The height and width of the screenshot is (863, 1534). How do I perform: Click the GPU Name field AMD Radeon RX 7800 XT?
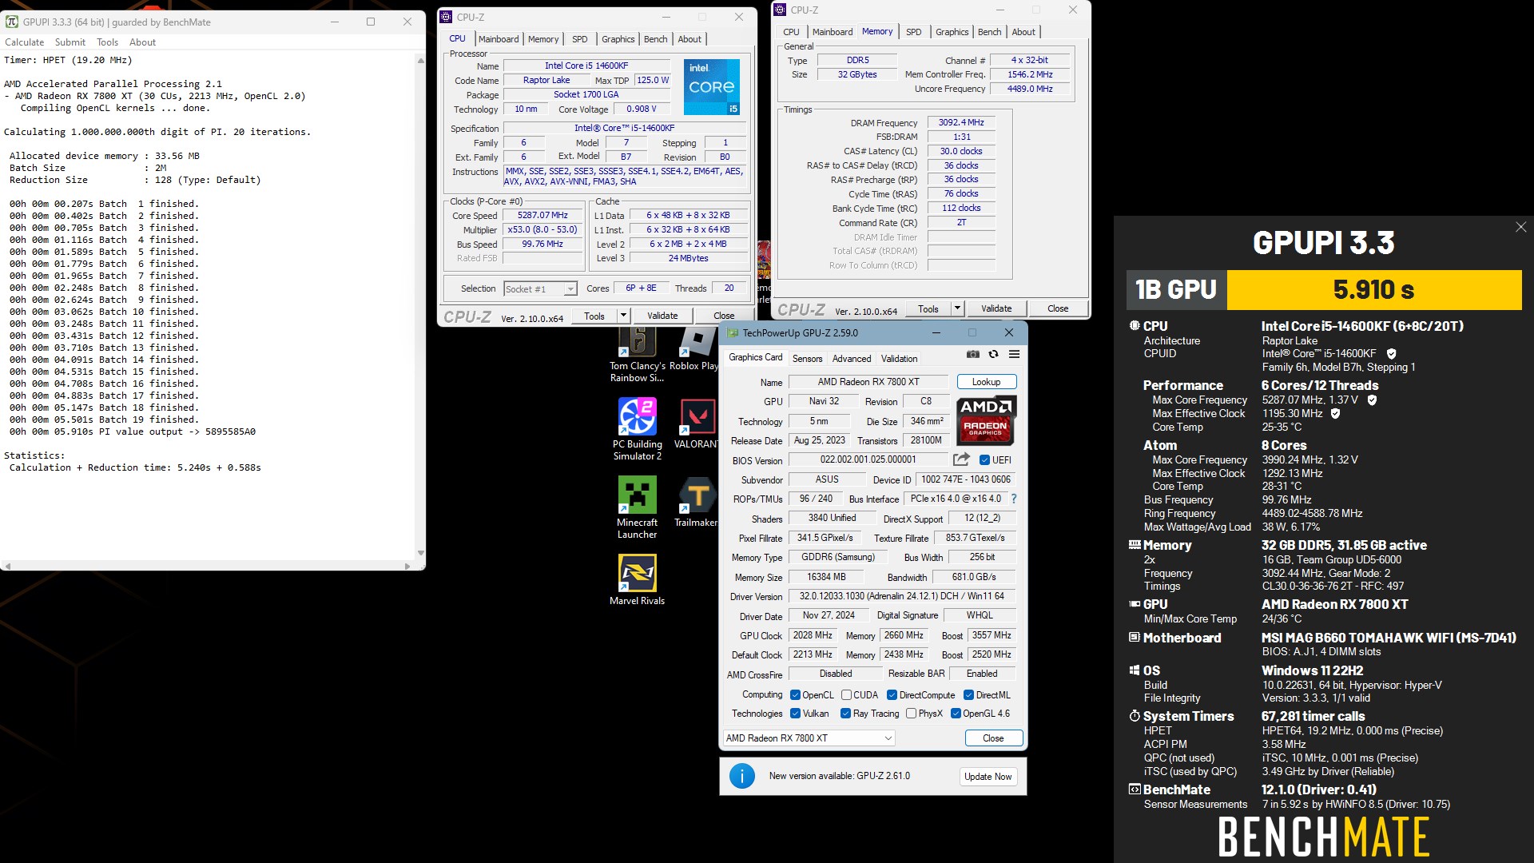868,382
